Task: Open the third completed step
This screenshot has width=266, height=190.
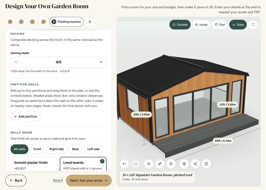Action: coord(32,22)
